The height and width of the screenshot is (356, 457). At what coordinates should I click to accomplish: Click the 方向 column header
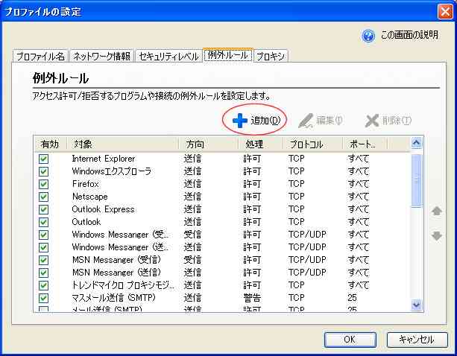tap(209, 144)
